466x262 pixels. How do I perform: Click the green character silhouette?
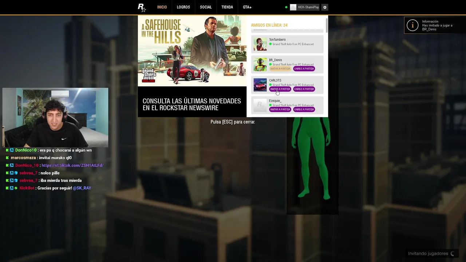(x=312, y=158)
